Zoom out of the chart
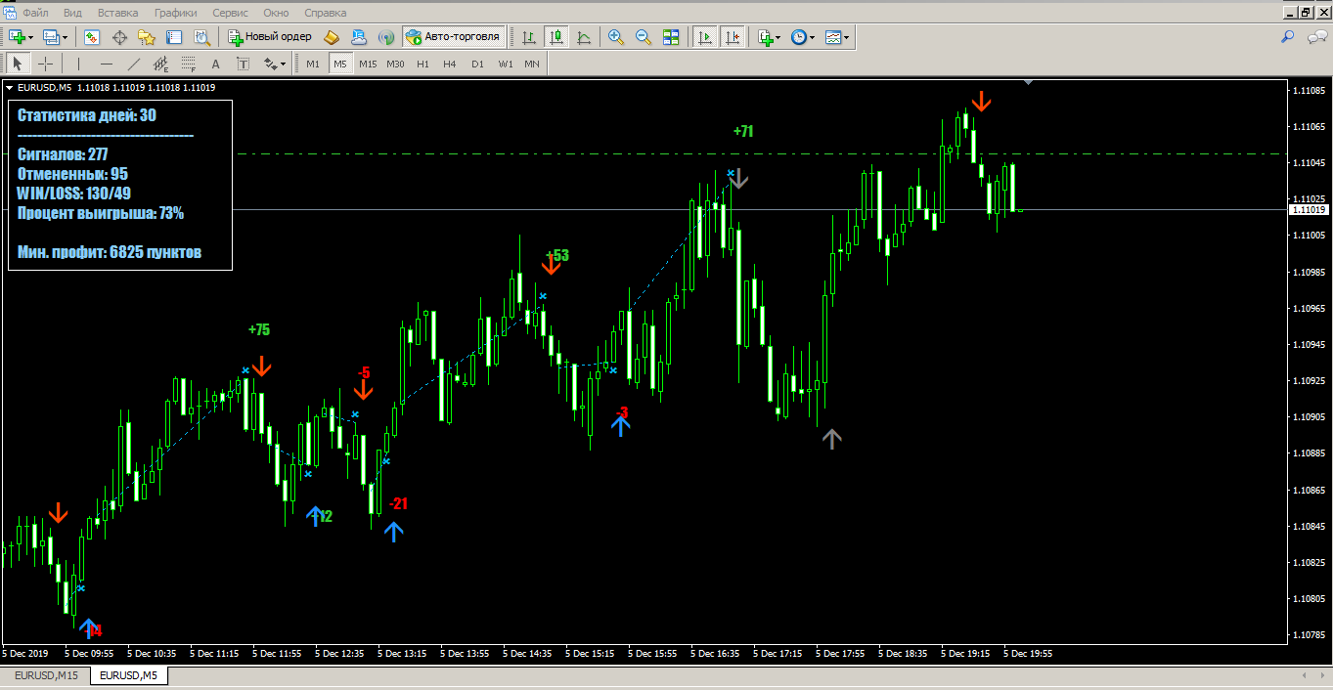The width and height of the screenshot is (1333, 690). pos(644,37)
